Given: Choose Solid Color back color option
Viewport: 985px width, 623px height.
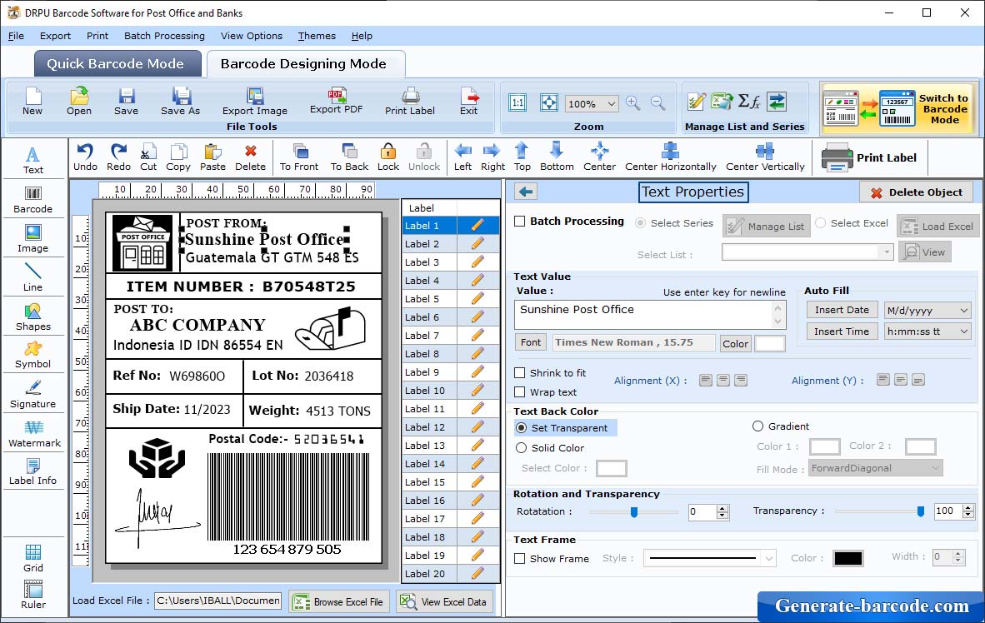Looking at the screenshot, I should tap(522, 448).
